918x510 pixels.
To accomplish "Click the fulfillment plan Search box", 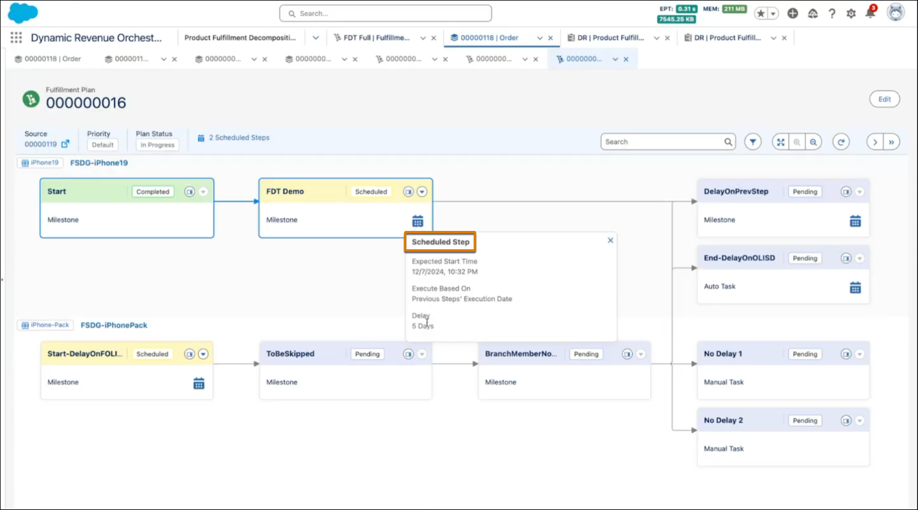I will pyautogui.click(x=668, y=142).
